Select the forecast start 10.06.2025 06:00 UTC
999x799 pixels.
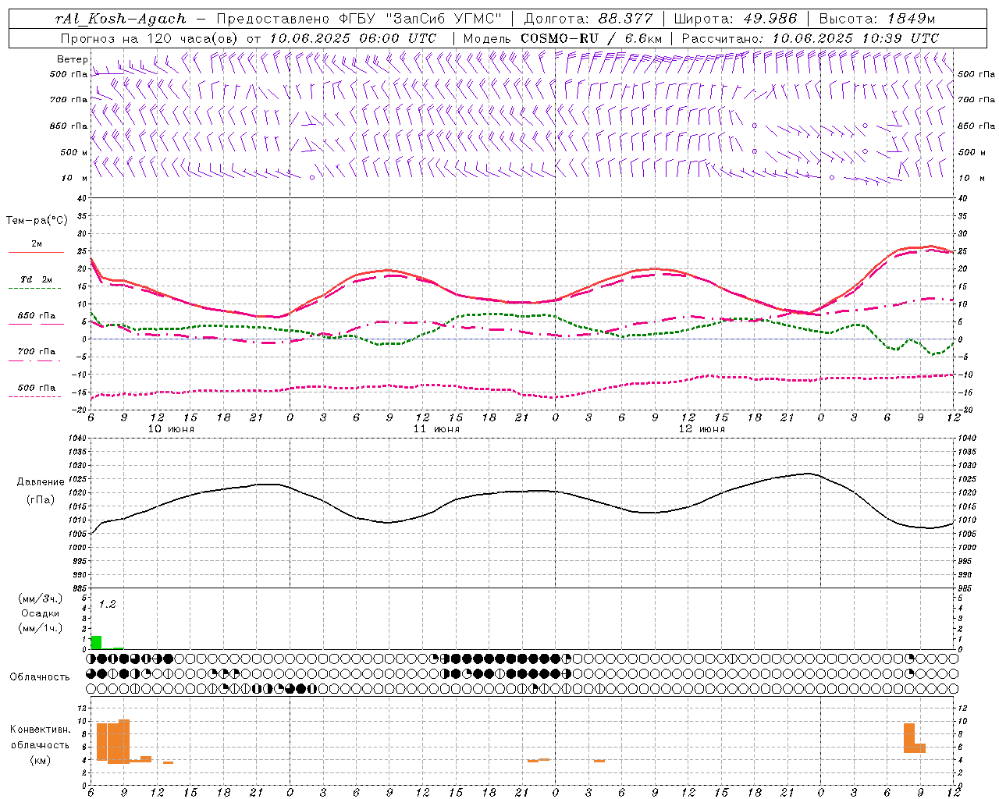point(353,38)
